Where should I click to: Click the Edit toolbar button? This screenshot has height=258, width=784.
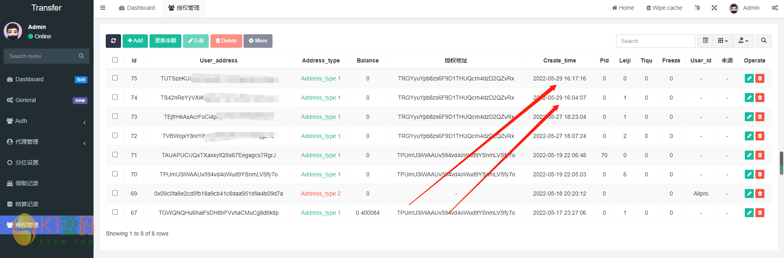(x=196, y=41)
